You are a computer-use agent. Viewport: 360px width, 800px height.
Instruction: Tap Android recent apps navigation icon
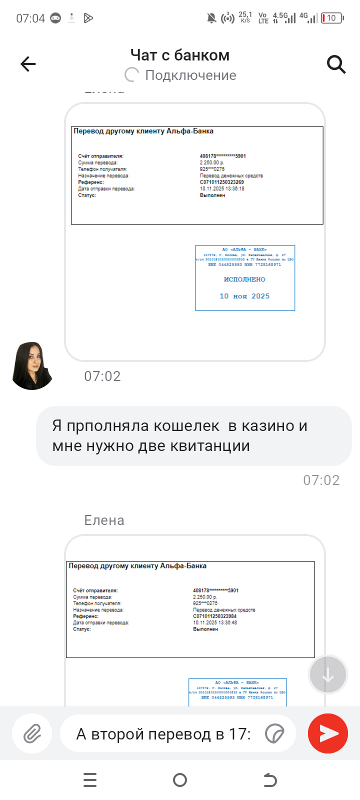pos(90,780)
